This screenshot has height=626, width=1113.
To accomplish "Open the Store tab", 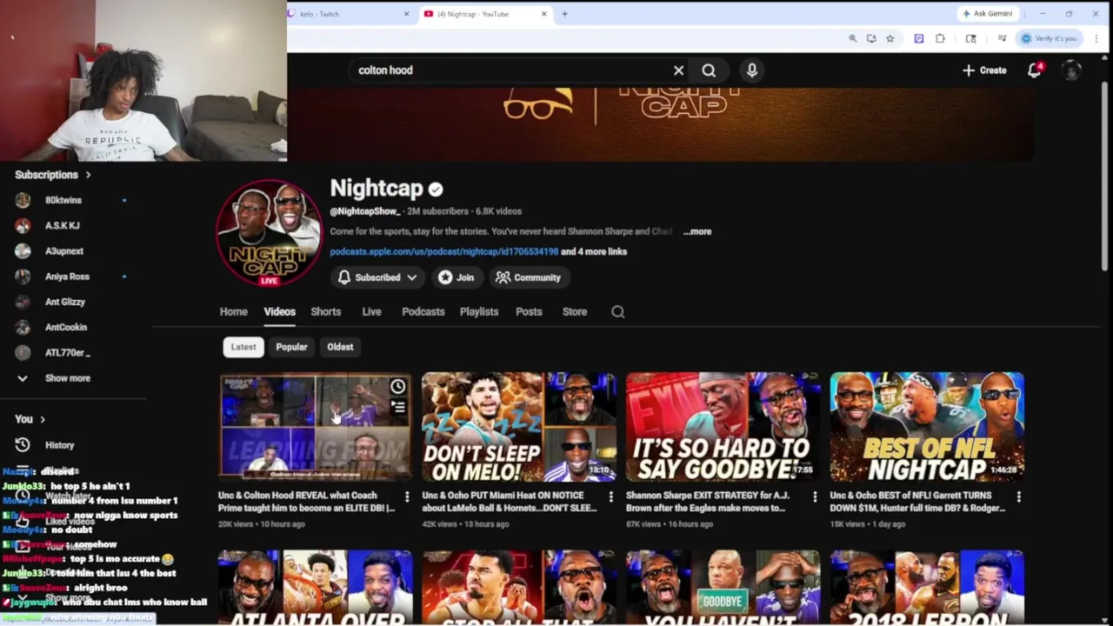I will pyautogui.click(x=575, y=311).
